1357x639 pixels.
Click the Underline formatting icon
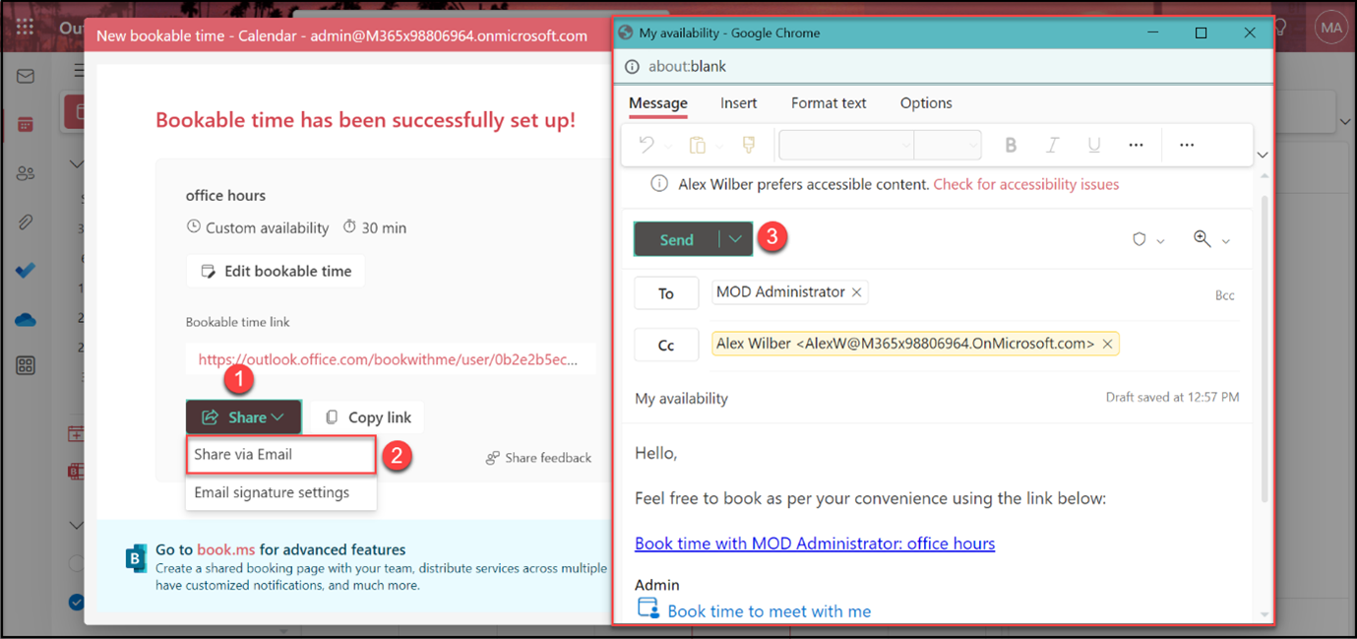(1093, 145)
